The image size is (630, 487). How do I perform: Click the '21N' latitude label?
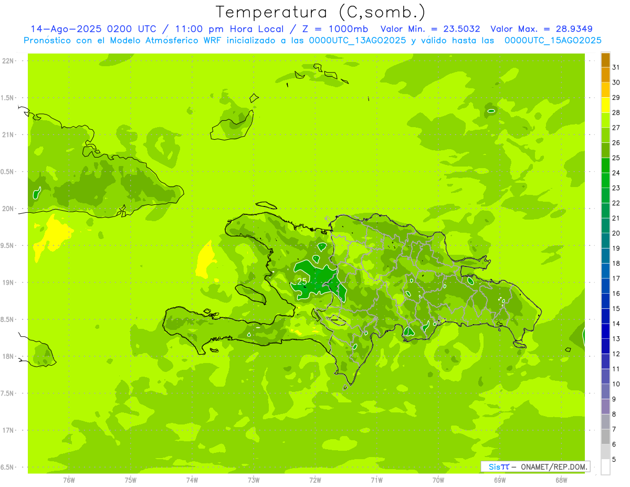click(x=8, y=135)
